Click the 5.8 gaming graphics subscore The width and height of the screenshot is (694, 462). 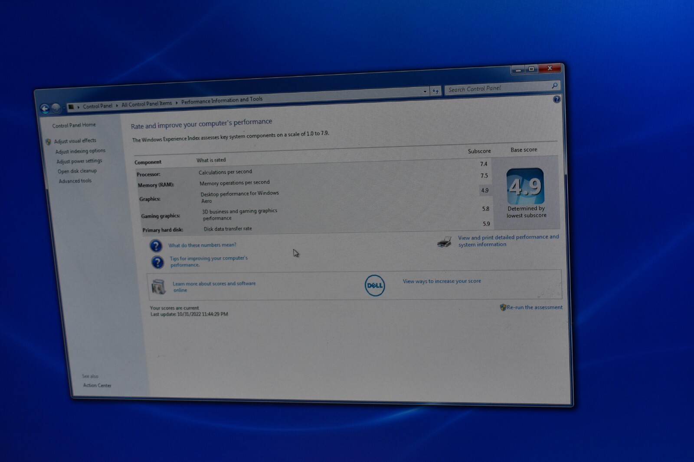pos(486,209)
